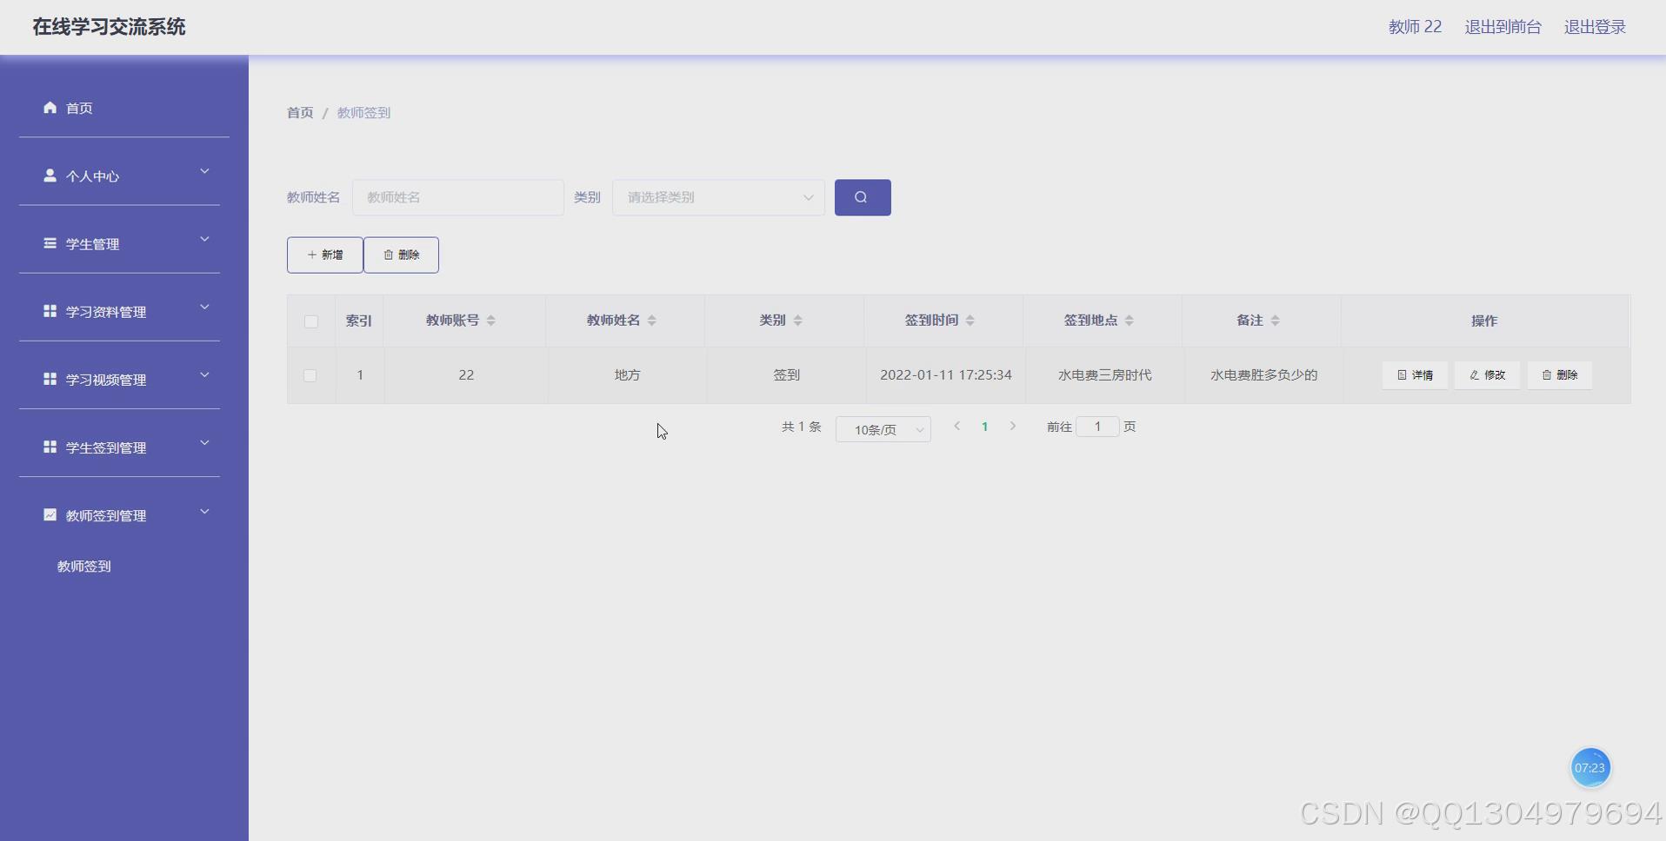
Task: Click the home icon beside 首页
Action: pos(49,107)
